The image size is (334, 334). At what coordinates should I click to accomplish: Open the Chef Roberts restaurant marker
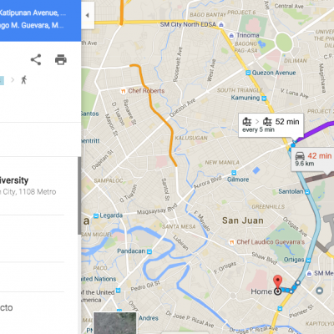coord(123,91)
